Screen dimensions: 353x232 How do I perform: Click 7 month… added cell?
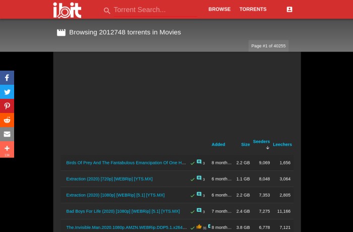click(x=221, y=211)
